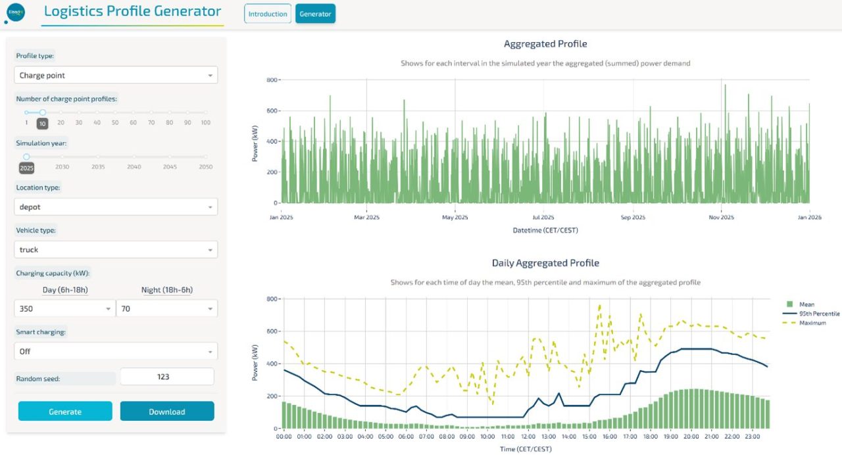Click the Download button

(167, 412)
